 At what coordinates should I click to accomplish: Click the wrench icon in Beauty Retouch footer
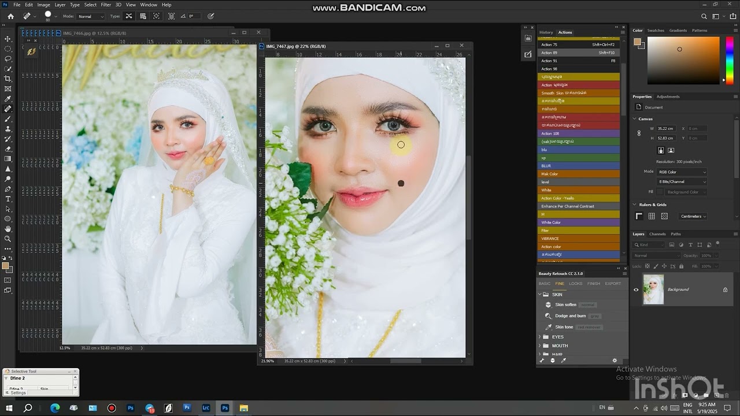pyautogui.click(x=542, y=361)
